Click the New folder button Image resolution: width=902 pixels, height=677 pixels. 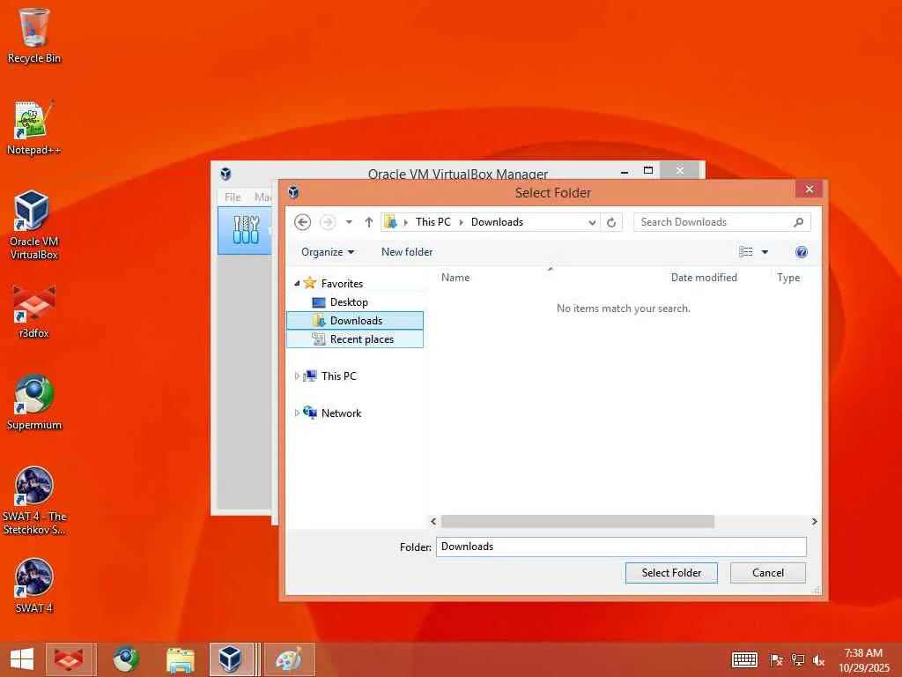pyautogui.click(x=407, y=252)
